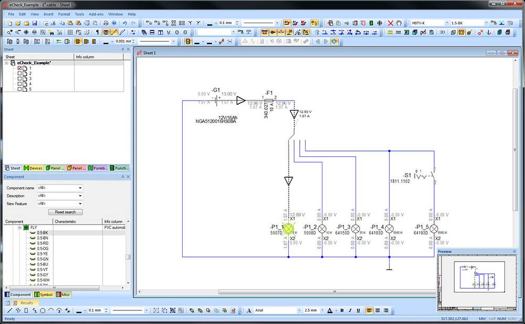Uncheck the checkbox next to sheet 1
This screenshot has width=525, height=324.
point(20,68)
